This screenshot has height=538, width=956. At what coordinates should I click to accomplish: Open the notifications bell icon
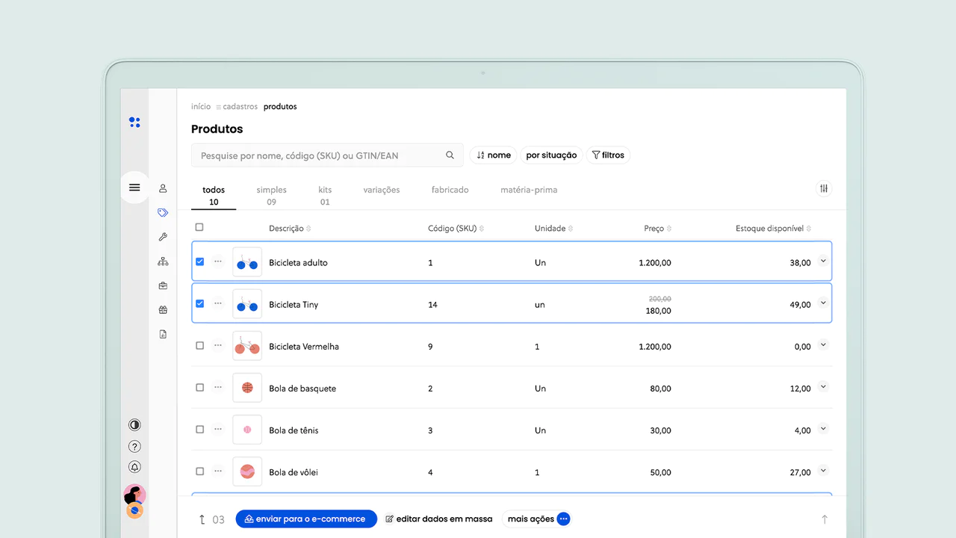tap(134, 467)
